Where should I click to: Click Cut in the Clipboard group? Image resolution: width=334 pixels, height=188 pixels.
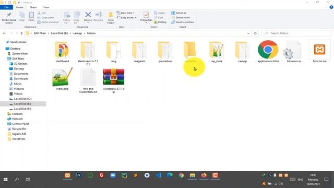click(42, 13)
